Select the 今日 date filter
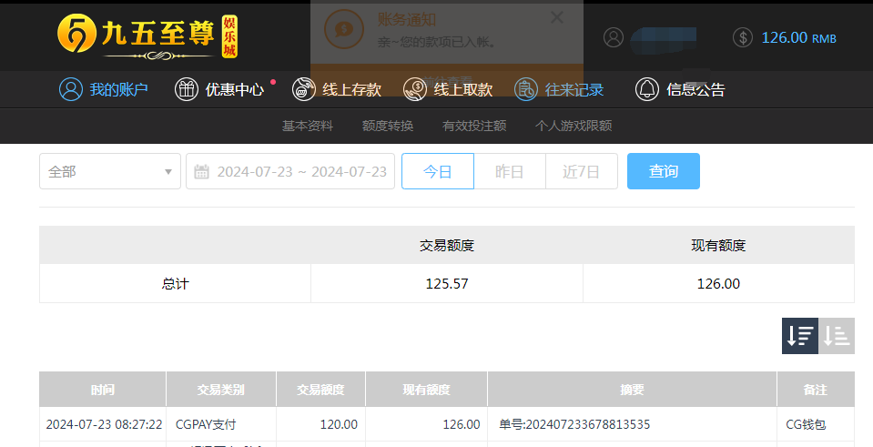873x447 pixels. pyautogui.click(x=438, y=171)
